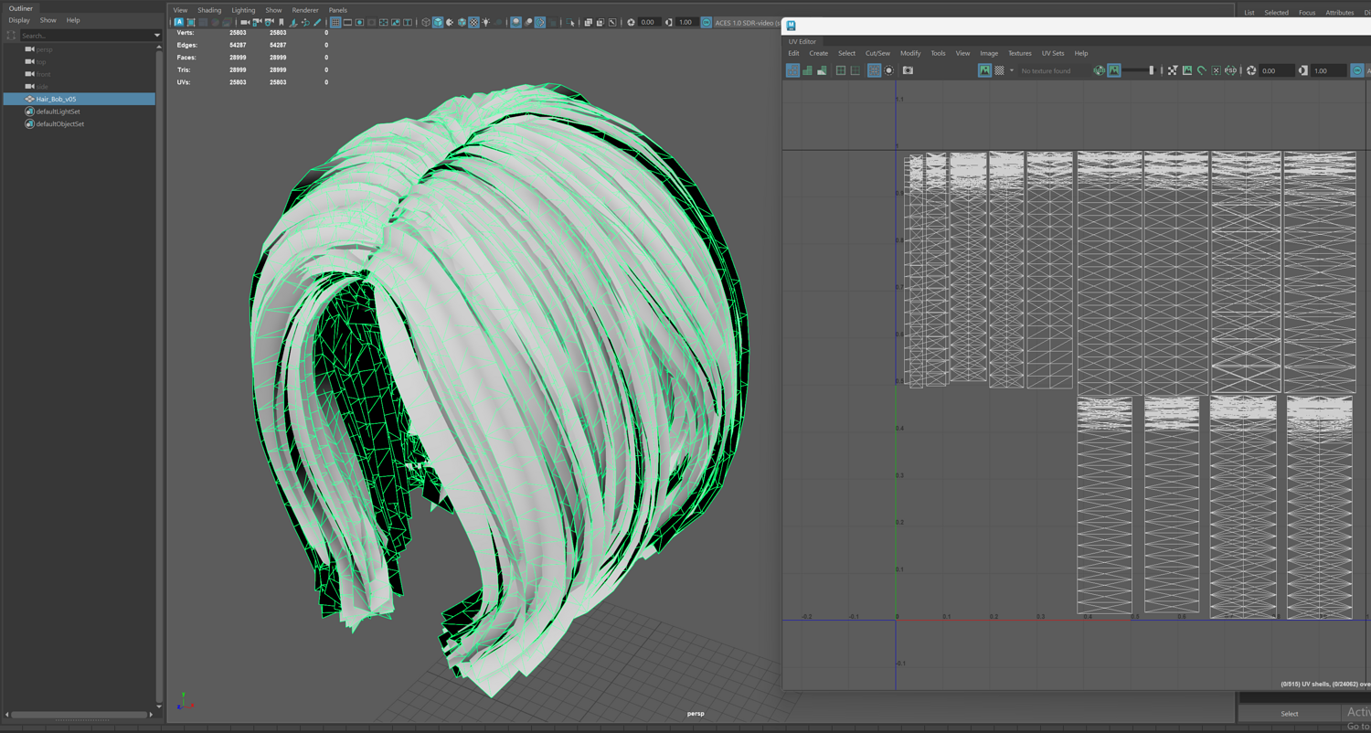Open the Outliner search filter dropdown arrow
The image size is (1371, 733).
tap(156, 36)
